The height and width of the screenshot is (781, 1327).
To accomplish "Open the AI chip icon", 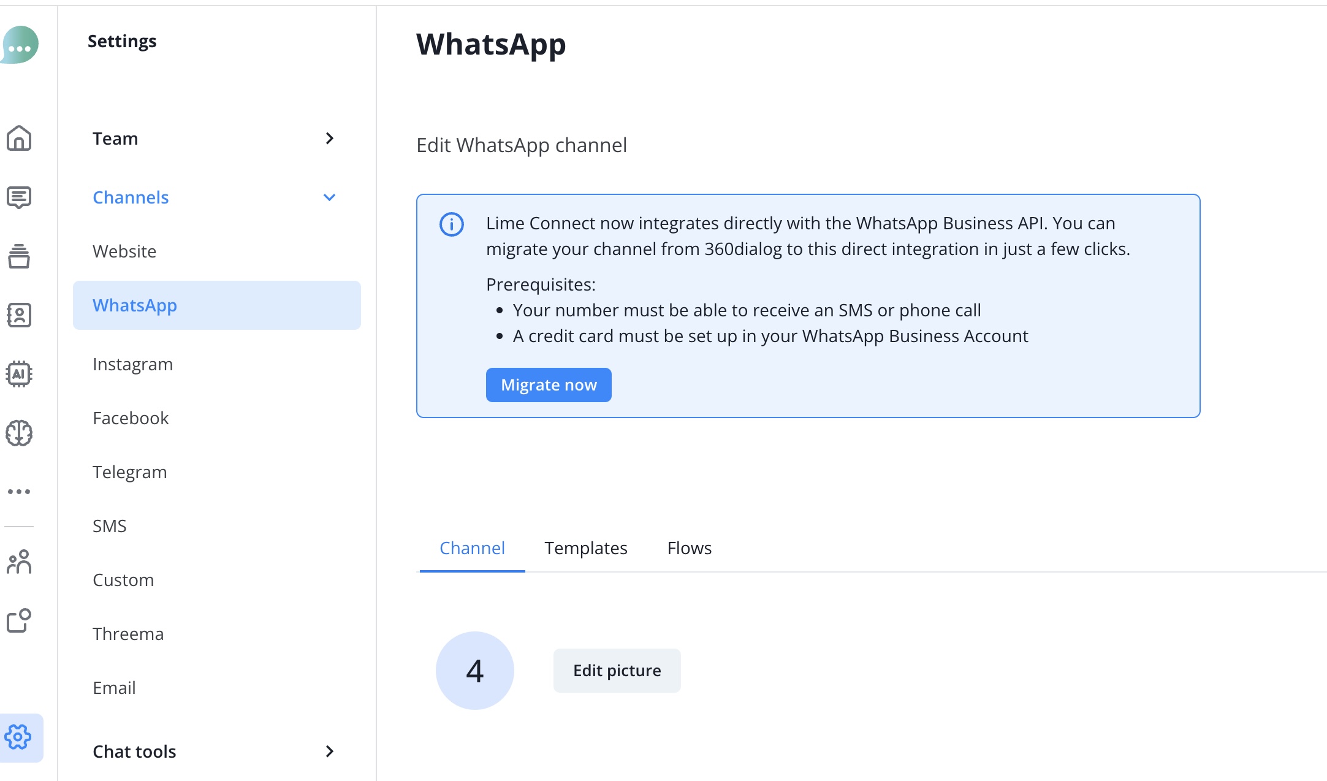I will tap(19, 374).
